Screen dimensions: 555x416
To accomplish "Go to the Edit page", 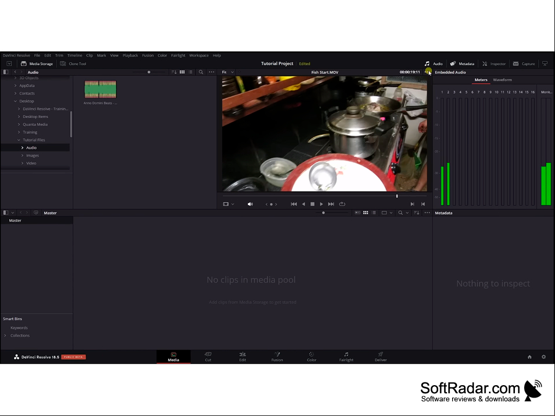I will pos(243,357).
